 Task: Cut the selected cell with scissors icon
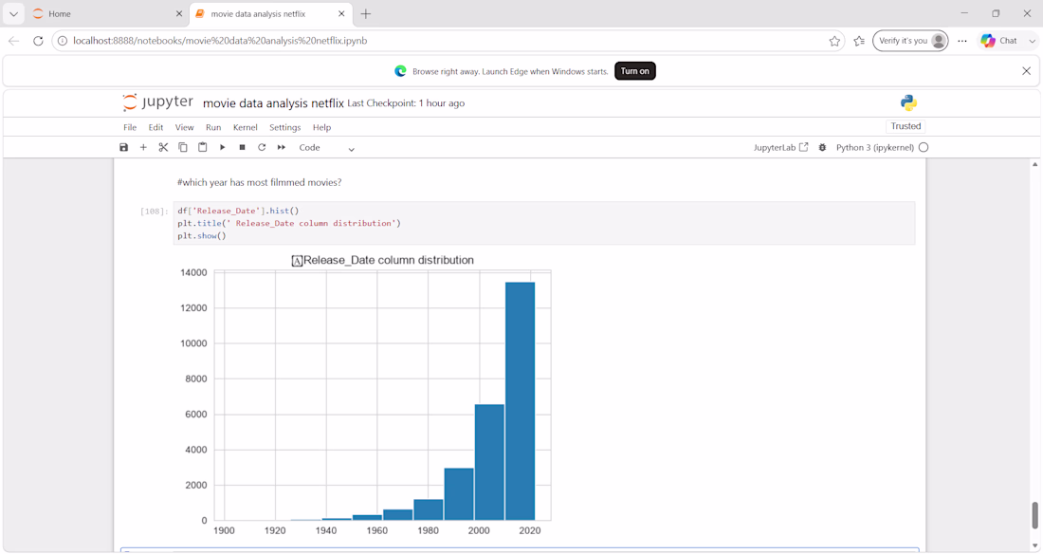163,147
